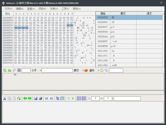Viewport: 166px width, 125px height.
Task: Close the Athena-A window
Action: [161, 3]
